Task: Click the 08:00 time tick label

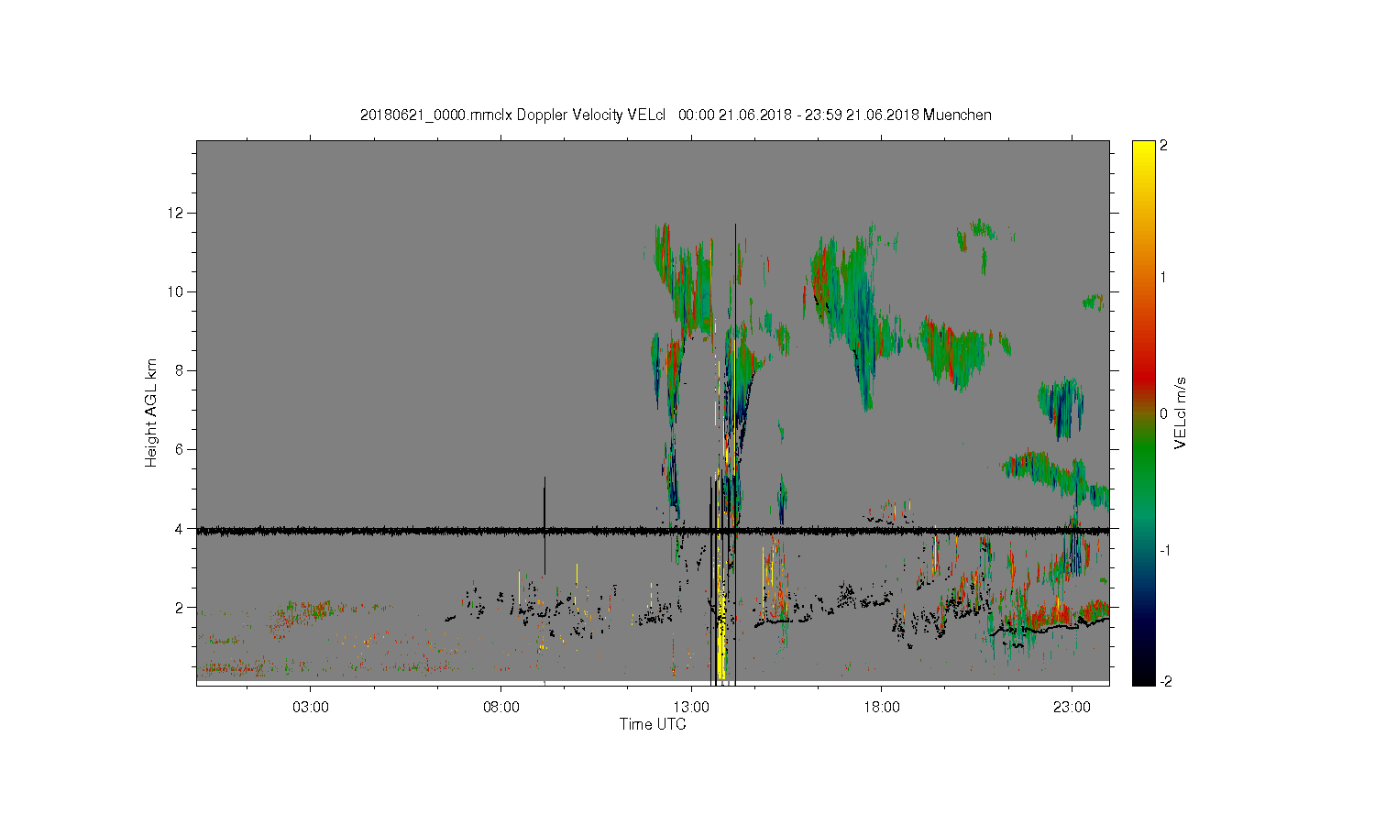Action: pos(501,708)
